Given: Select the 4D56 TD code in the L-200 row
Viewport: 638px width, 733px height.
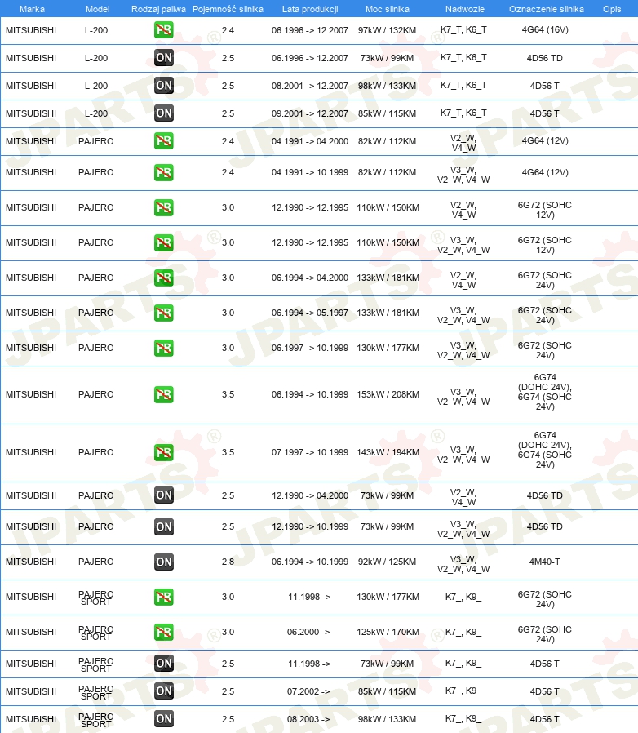Looking at the screenshot, I should click(x=544, y=59).
